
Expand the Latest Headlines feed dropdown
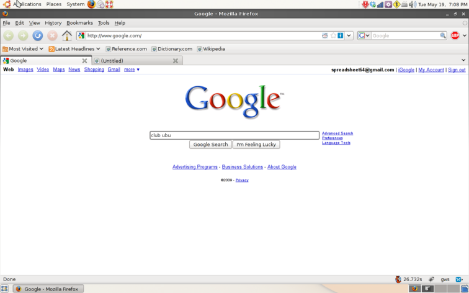[x=74, y=49]
